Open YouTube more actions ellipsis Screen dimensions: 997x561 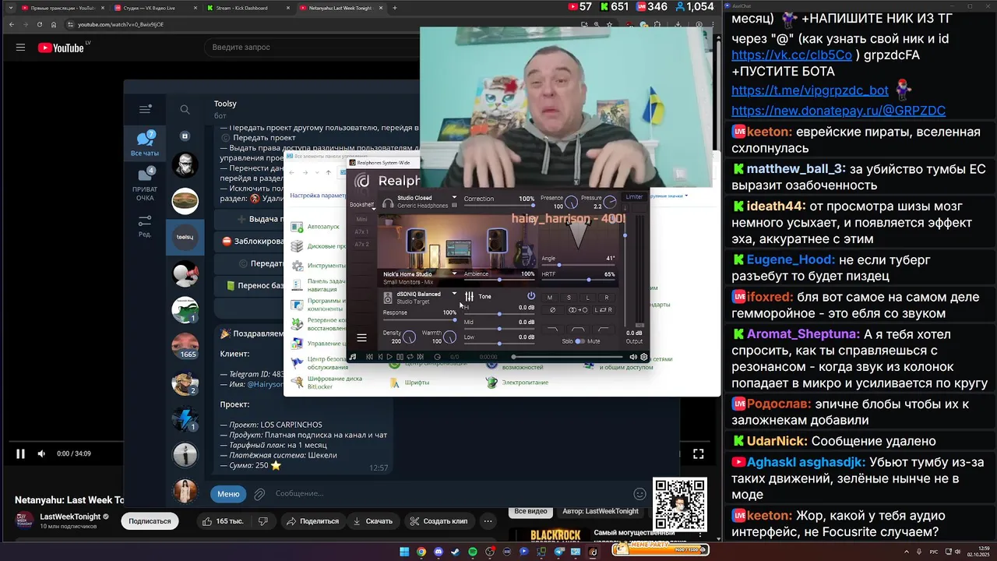(x=488, y=521)
